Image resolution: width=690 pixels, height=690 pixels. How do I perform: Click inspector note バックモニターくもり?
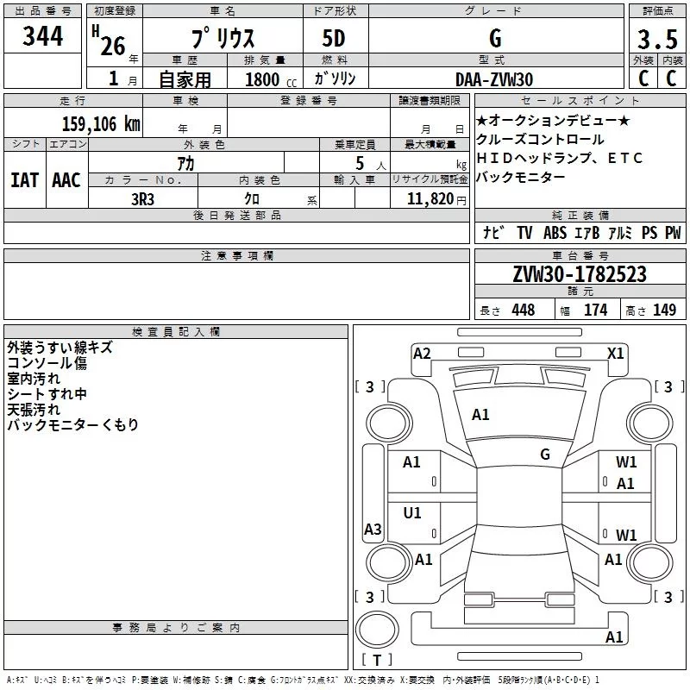pyautogui.click(x=73, y=424)
